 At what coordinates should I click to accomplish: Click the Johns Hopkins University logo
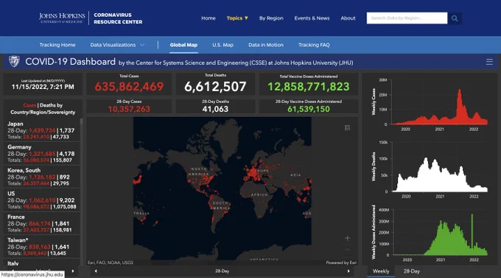click(x=62, y=18)
